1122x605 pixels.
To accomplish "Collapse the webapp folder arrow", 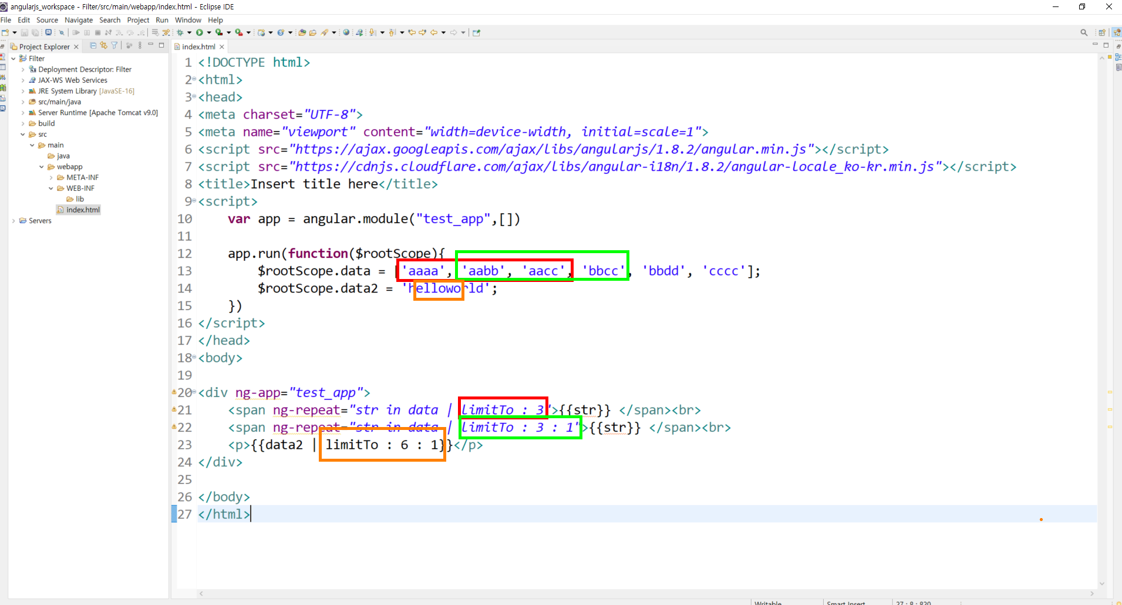I will click(42, 167).
